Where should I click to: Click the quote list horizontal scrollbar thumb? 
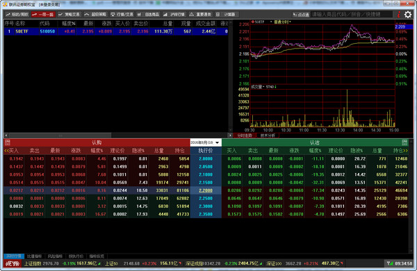[x=60, y=135]
